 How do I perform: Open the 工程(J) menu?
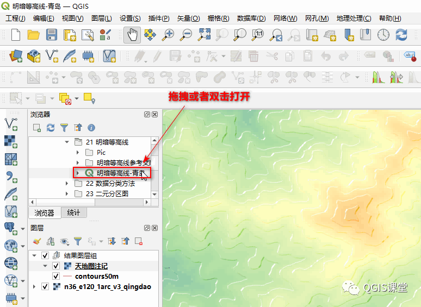coord(15,18)
